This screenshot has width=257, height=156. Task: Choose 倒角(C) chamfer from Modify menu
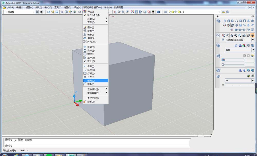click(x=96, y=81)
